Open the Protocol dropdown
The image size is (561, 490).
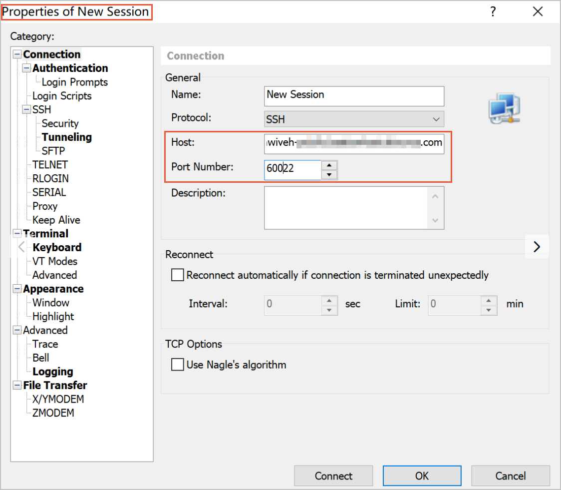pyautogui.click(x=354, y=119)
